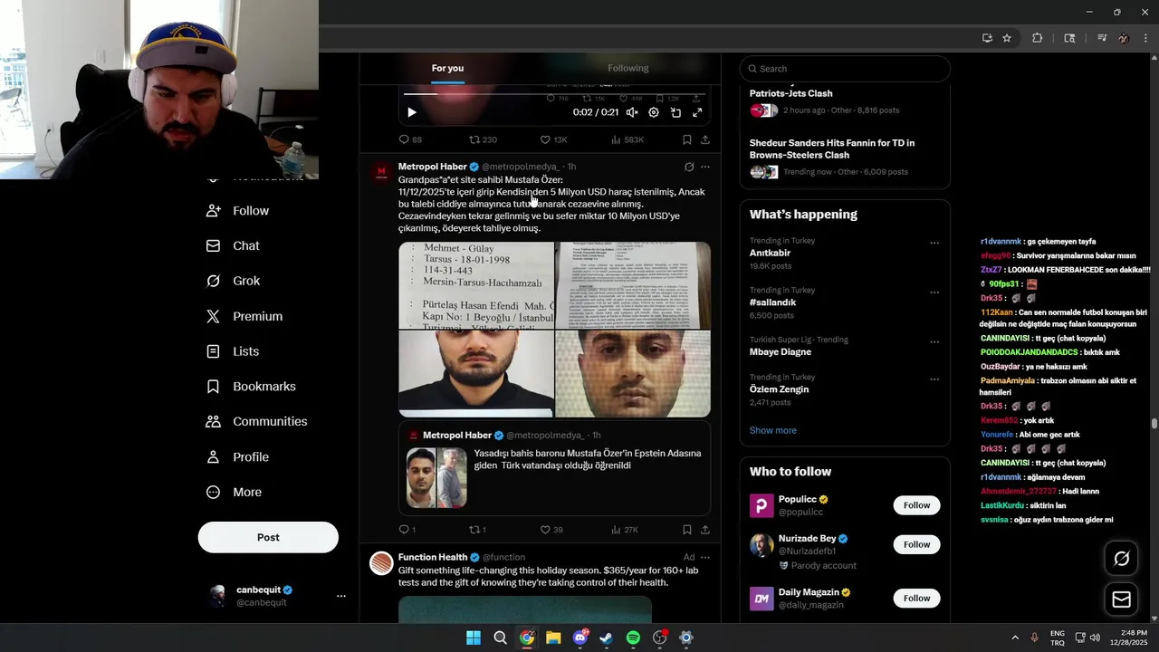Image resolution: width=1159 pixels, height=652 pixels.
Task: Open Chrome three-dot menu
Action: pos(1145,38)
